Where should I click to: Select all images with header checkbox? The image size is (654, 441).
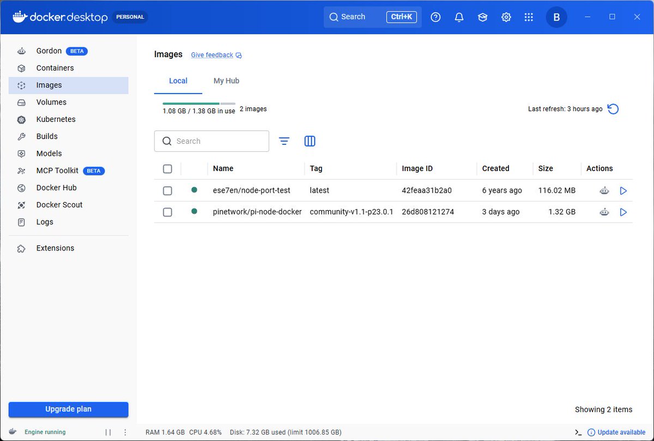(x=167, y=169)
